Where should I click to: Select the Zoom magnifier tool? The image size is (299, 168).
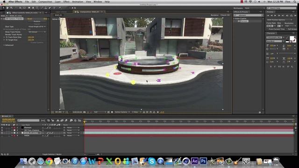point(11,8)
